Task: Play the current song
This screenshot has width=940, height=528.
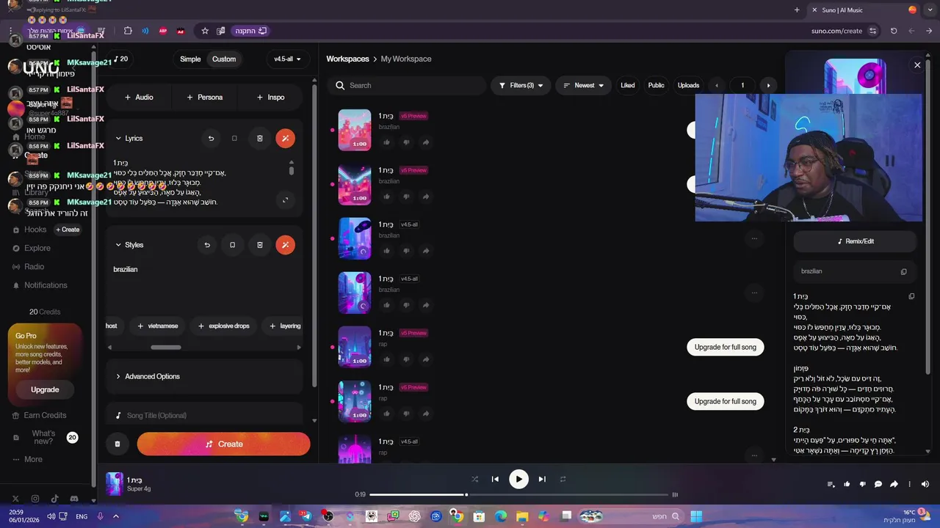Action: pos(518,479)
